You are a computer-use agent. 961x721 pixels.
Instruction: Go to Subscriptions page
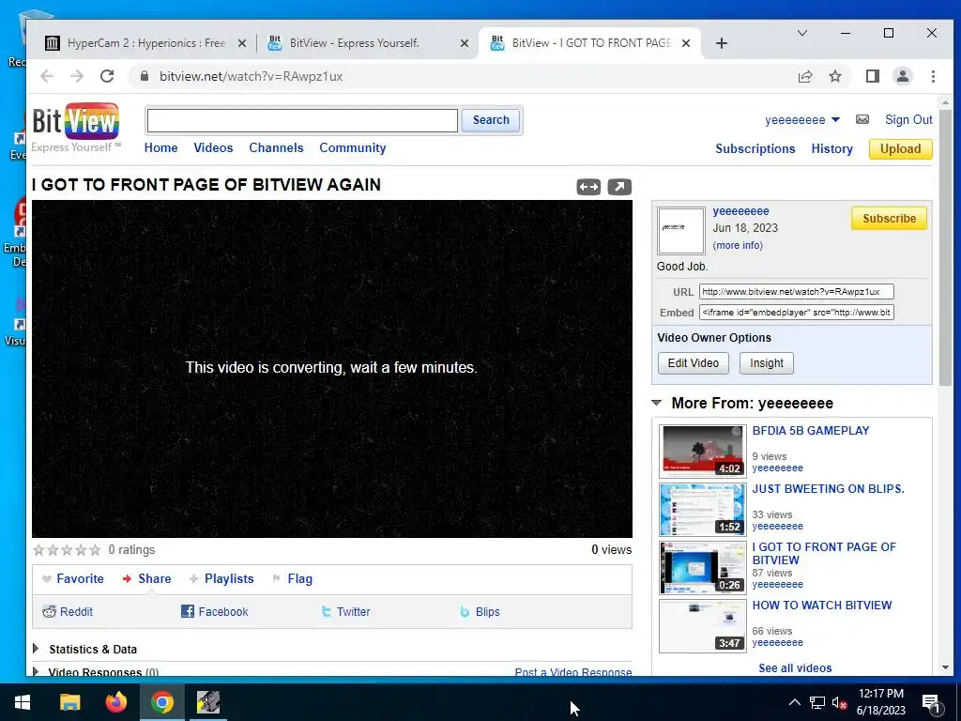click(755, 149)
